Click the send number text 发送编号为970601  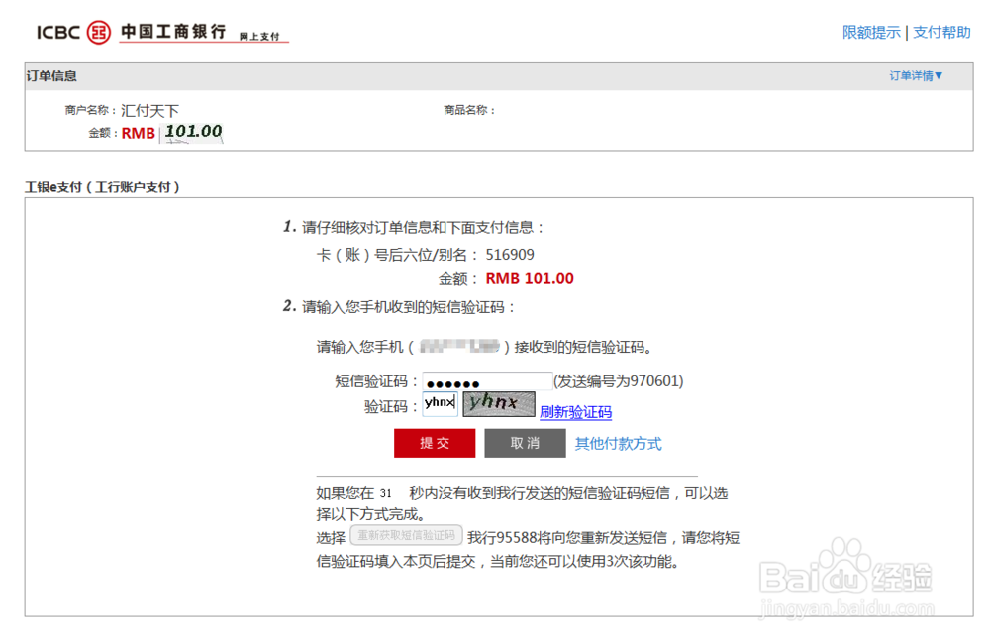tap(619, 380)
